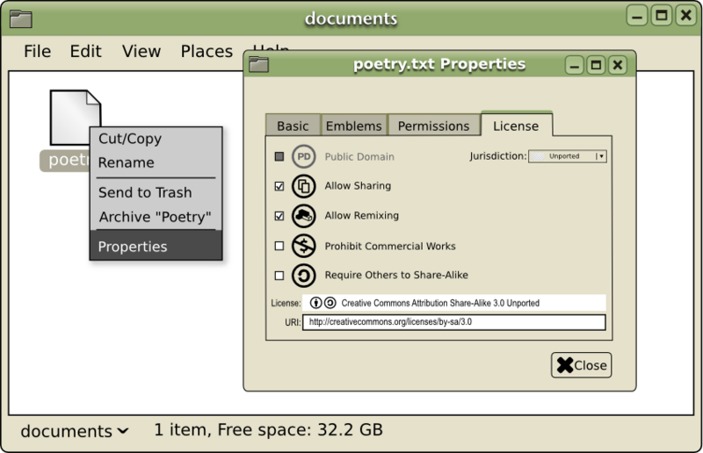Open the Places menu

(207, 52)
